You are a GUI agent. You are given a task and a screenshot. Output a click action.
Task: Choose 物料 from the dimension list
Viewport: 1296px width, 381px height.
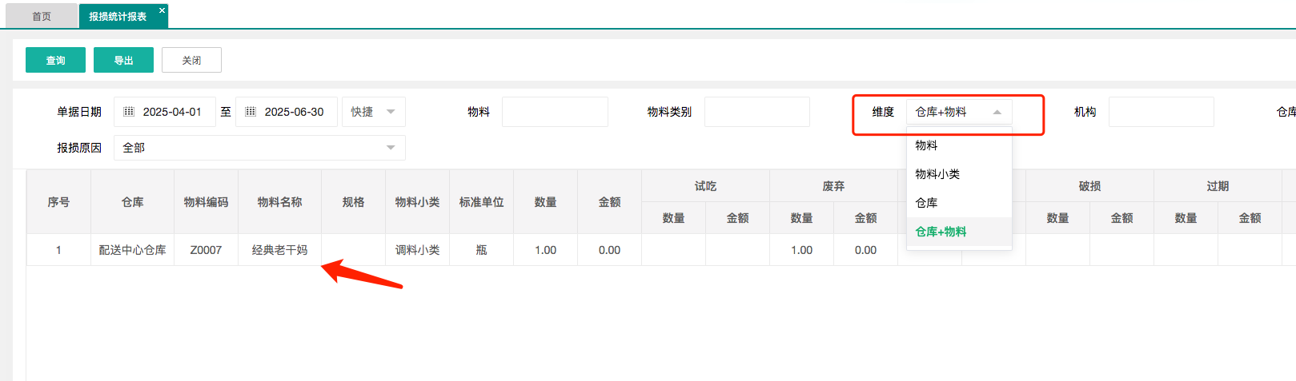pos(926,145)
